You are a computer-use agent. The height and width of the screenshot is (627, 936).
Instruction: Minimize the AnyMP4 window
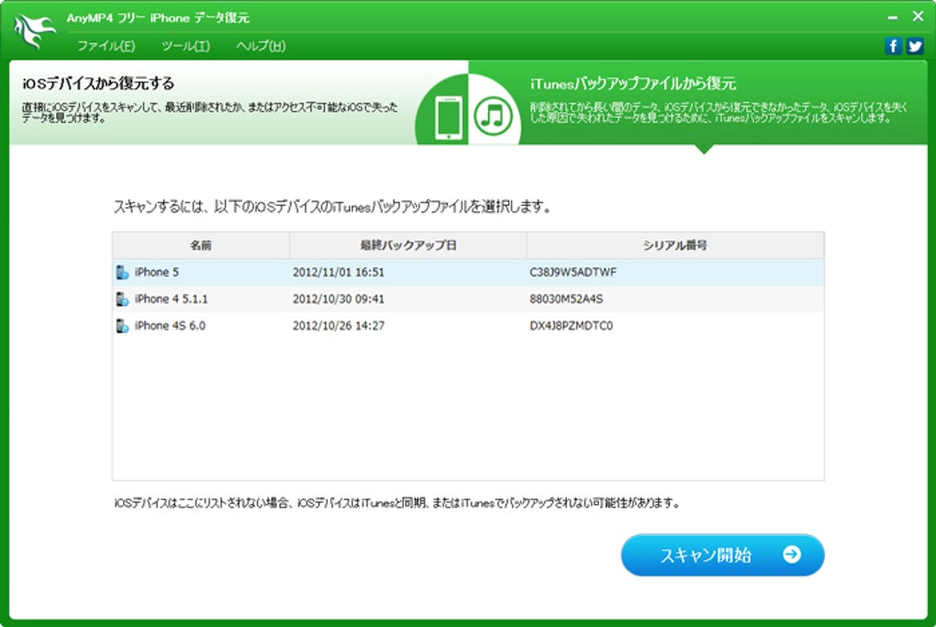click(893, 18)
